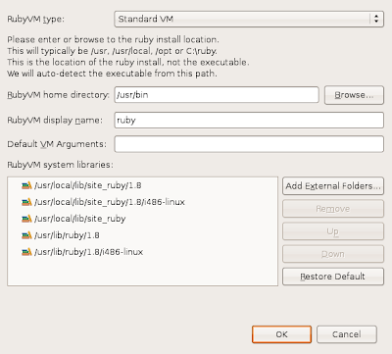Click Add External Folders... button
The height and width of the screenshot is (354, 392).
pos(333,186)
